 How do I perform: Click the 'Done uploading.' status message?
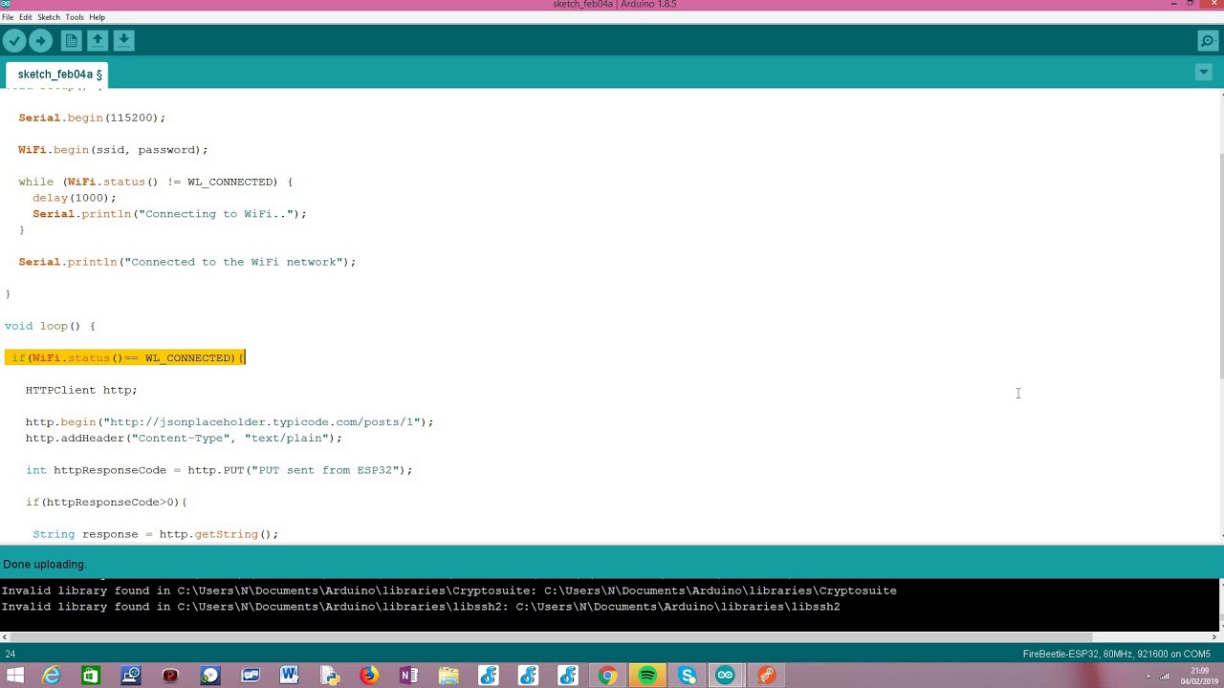(45, 564)
